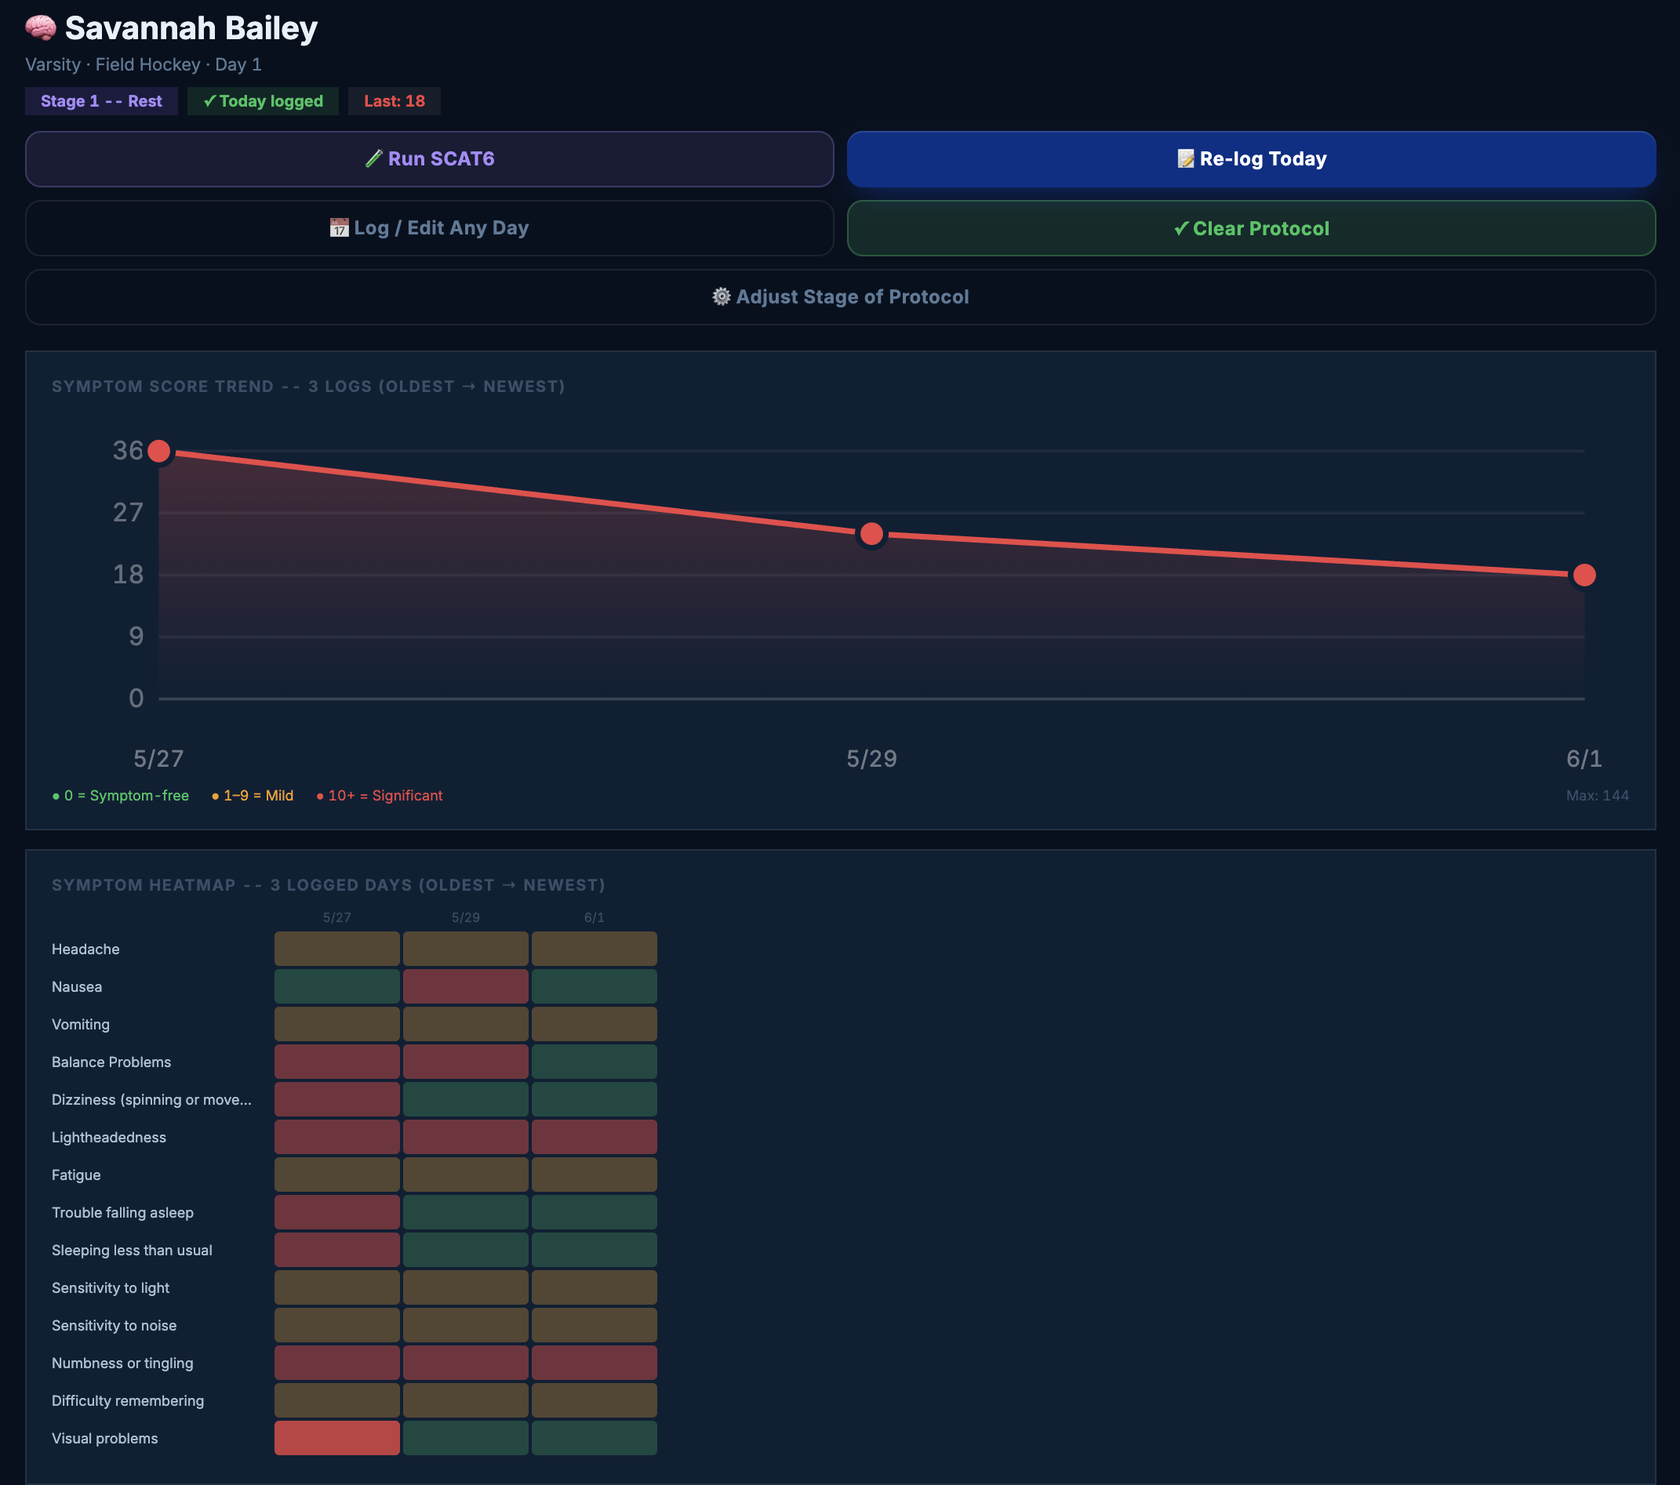Click the Today logged badge
This screenshot has width=1680, height=1485.
pyautogui.click(x=263, y=101)
